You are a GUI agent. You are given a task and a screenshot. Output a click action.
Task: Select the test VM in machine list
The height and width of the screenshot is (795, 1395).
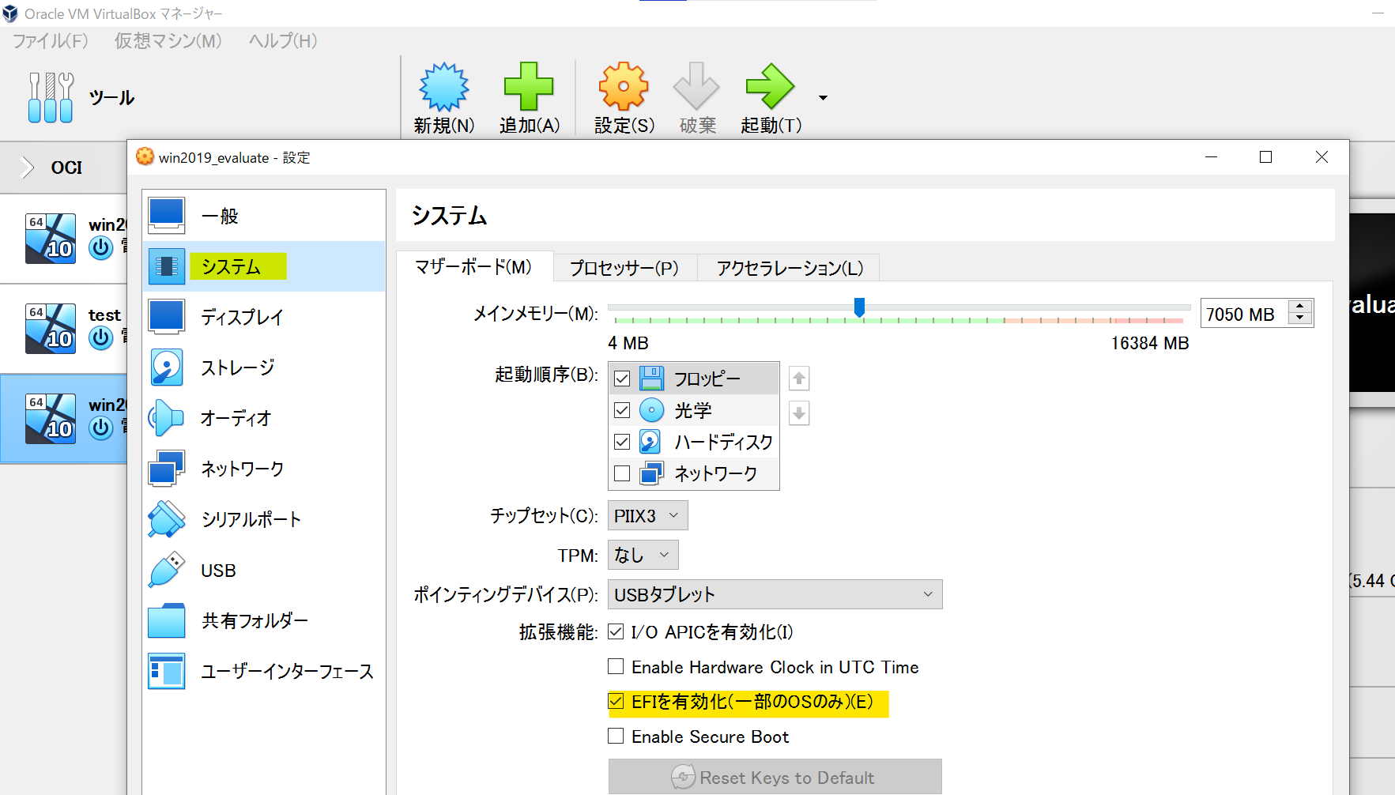63,328
